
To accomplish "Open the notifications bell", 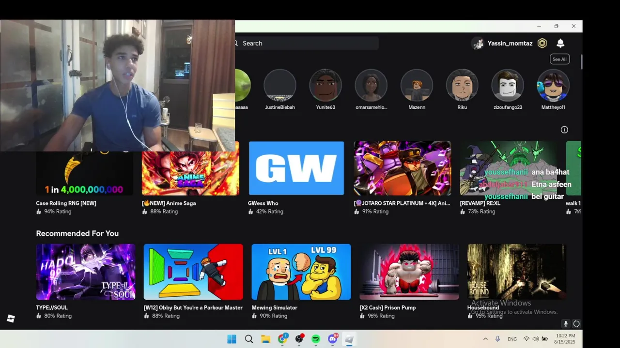I will point(560,43).
